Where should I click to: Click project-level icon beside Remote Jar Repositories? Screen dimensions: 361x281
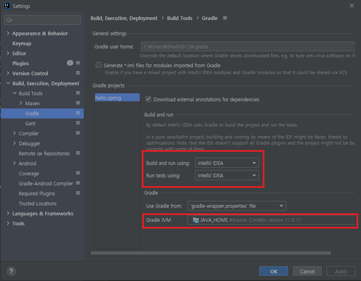[x=78, y=153]
